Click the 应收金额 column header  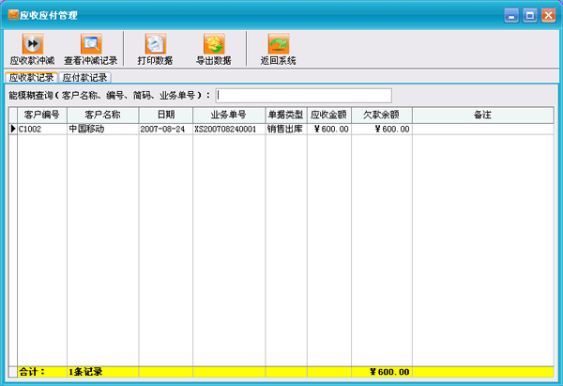pos(329,115)
